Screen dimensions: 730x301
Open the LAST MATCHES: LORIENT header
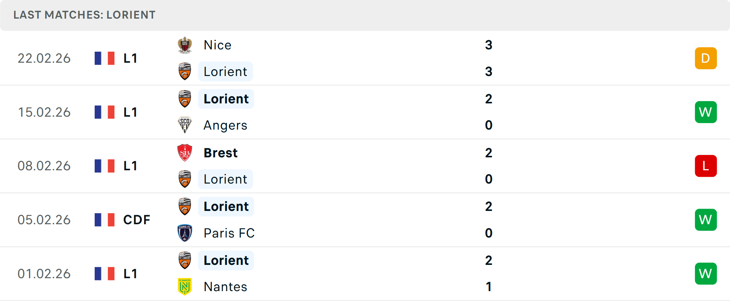[84, 15]
